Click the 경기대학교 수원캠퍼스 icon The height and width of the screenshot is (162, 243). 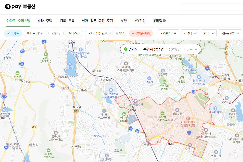pyautogui.click(x=199, y=77)
